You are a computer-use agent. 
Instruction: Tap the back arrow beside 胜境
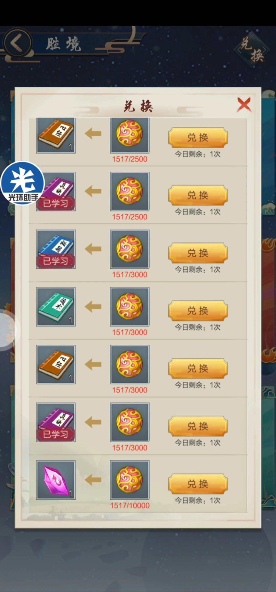[x=17, y=43]
